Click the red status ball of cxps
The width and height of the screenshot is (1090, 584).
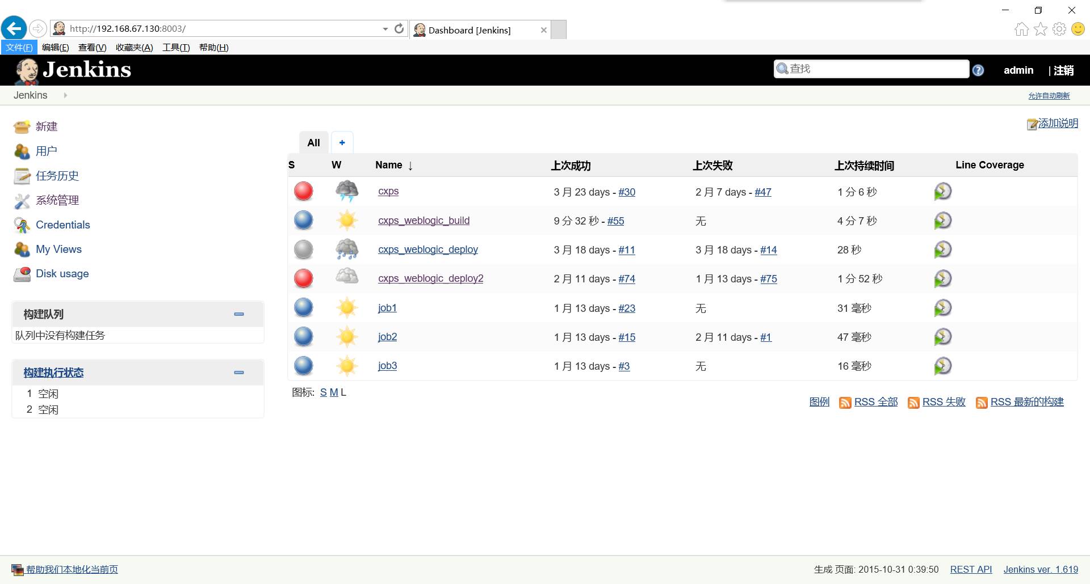coord(304,191)
